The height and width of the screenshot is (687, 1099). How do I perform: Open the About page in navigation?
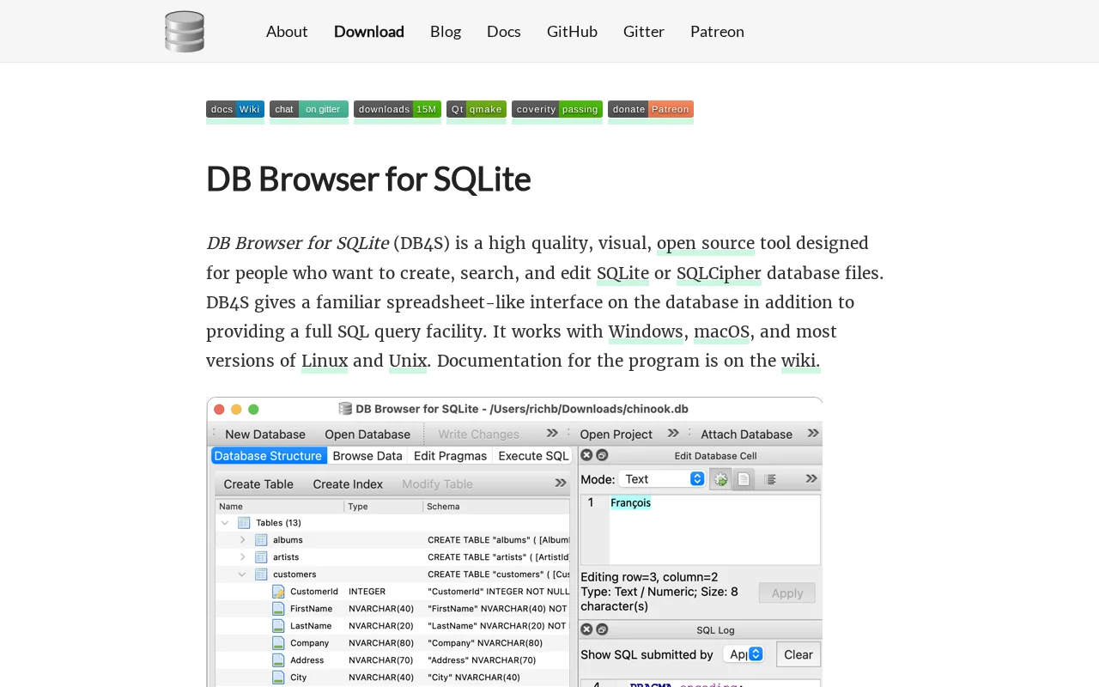[287, 32]
